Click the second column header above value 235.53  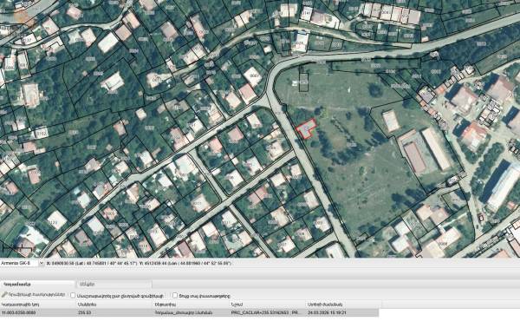pyautogui.click(x=114, y=305)
